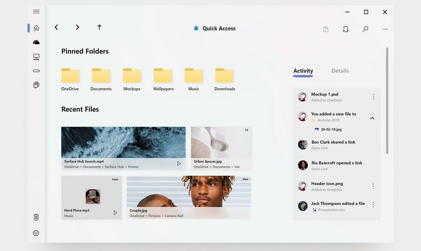Click Open Link under Ben Clark
The image size is (421, 251).
click(320, 148)
